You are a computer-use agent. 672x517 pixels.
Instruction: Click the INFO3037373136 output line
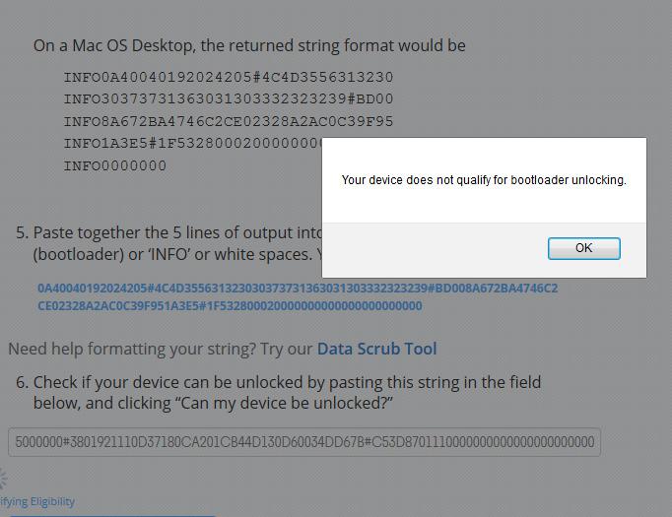click(x=229, y=99)
